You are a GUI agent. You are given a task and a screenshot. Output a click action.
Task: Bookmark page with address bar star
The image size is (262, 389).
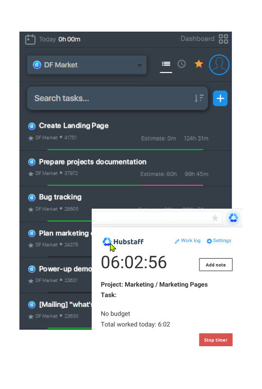point(215,218)
